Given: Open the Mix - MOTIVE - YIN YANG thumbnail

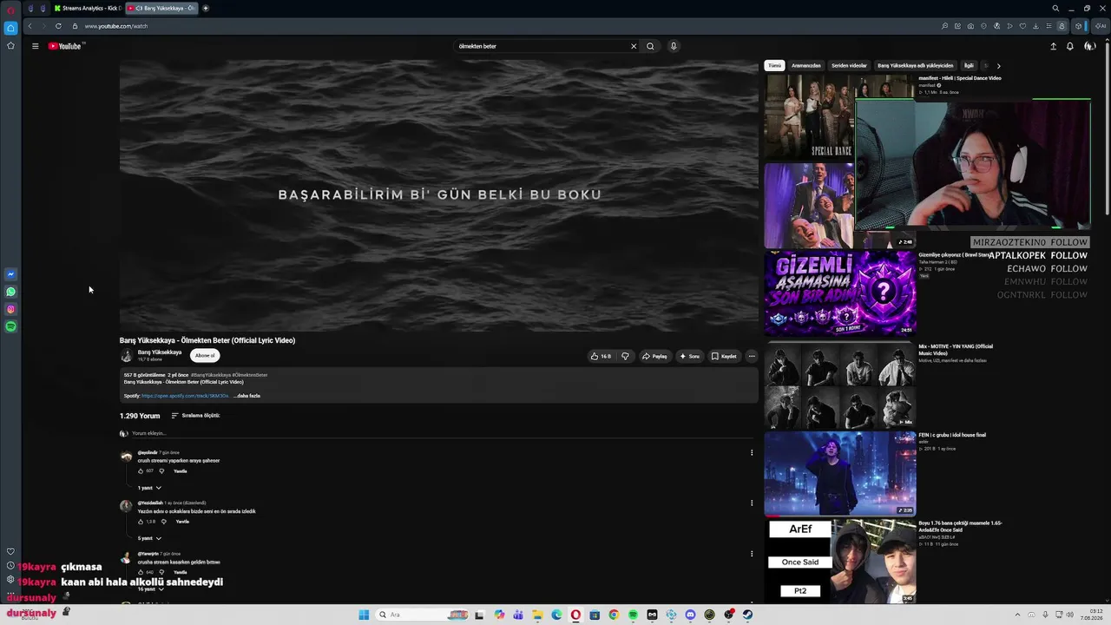Looking at the screenshot, I should coord(839,385).
